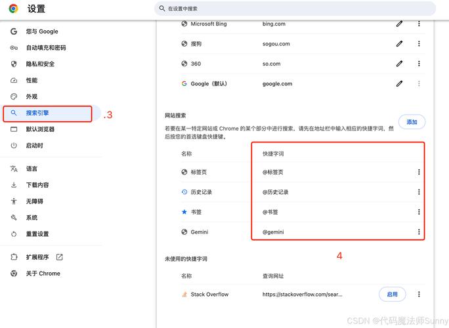Open 重置设置 section
The height and width of the screenshot is (328, 449).
coord(37,234)
